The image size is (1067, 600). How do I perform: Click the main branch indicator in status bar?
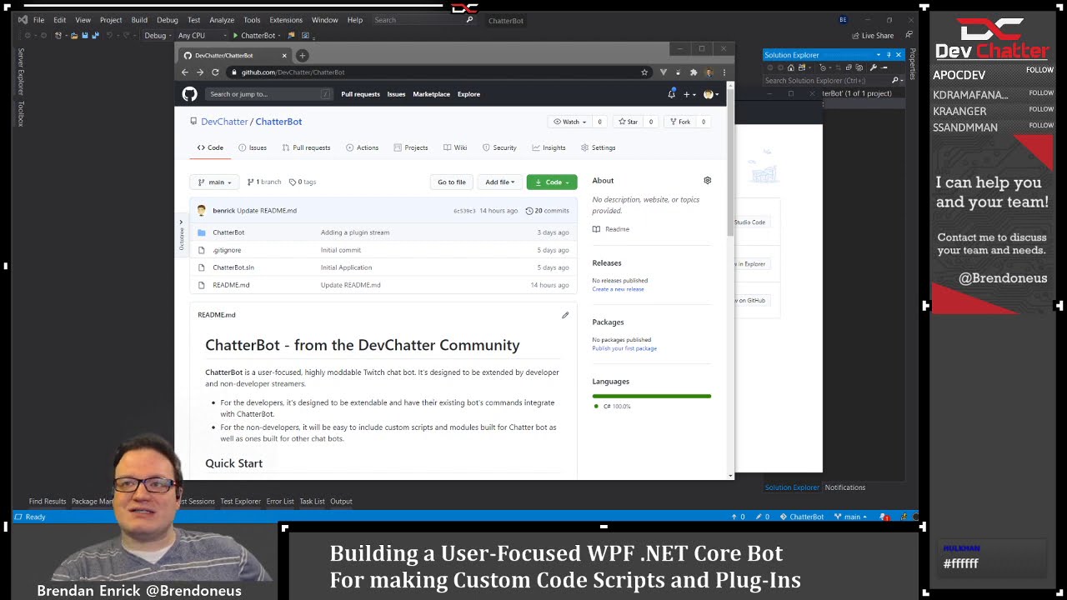[851, 517]
